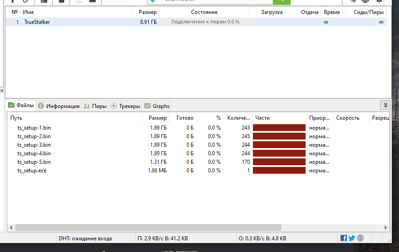Screen dimensions: 399x252
Task: Click piece count 245 for ts_setup-2.bin
Action: 246,136
